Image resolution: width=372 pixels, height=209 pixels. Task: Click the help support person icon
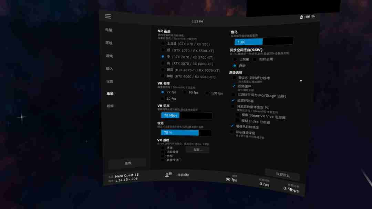(168, 175)
